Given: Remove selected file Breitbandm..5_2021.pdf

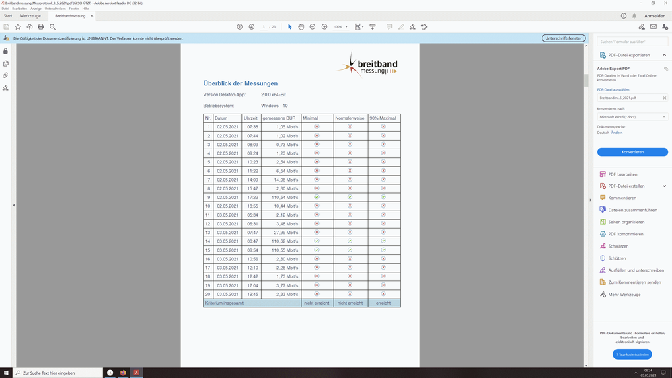Looking at the screenshot, I should [x=665, y=98].
